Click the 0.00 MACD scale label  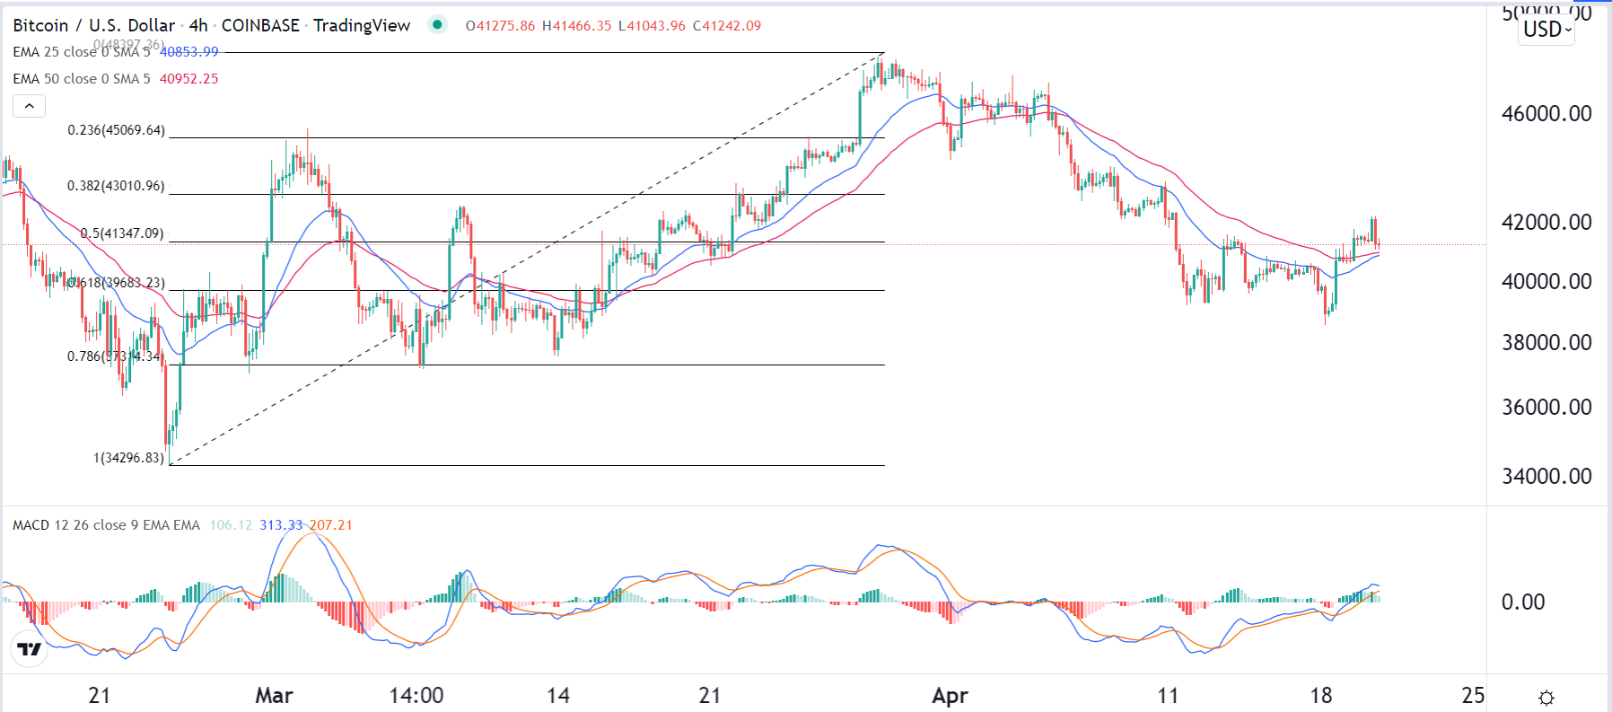pos(1523,602)
